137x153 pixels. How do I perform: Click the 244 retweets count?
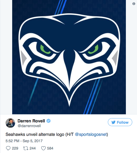33,148
